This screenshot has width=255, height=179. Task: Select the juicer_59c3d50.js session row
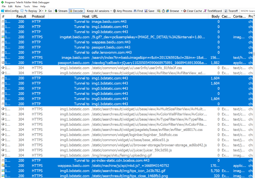[127, 150]
